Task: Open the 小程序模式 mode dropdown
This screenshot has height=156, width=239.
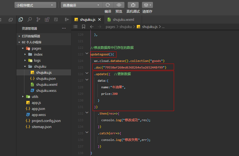Action: 35,5
